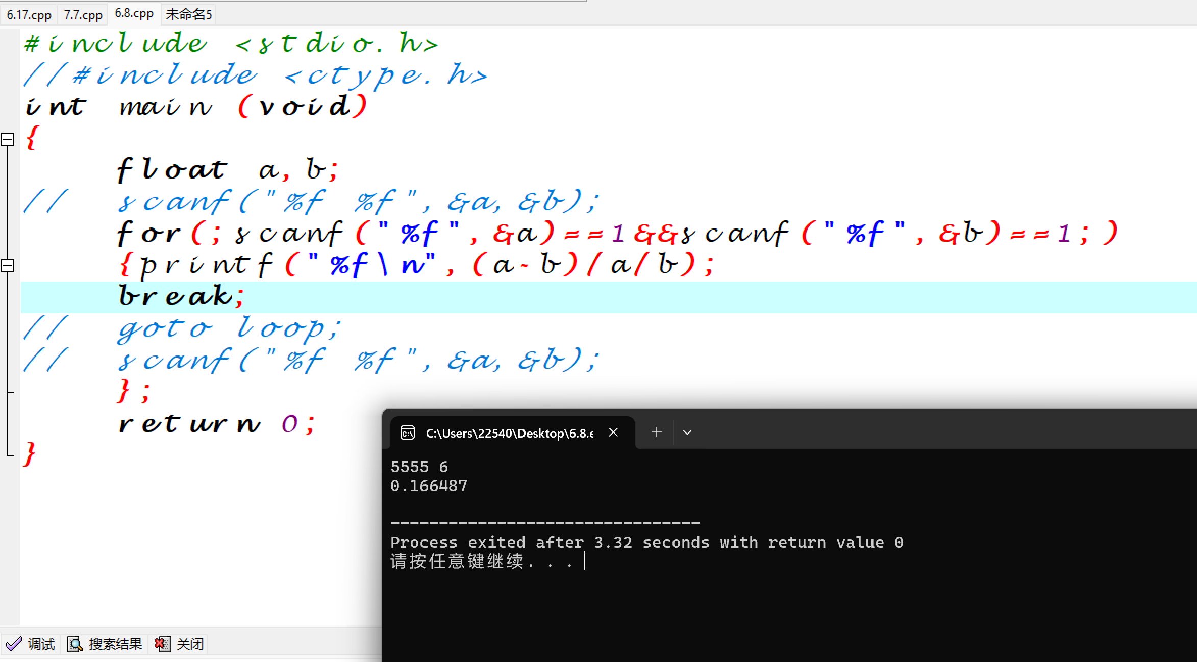Add a new terminal tab with plus

click(x=656, y=432)
